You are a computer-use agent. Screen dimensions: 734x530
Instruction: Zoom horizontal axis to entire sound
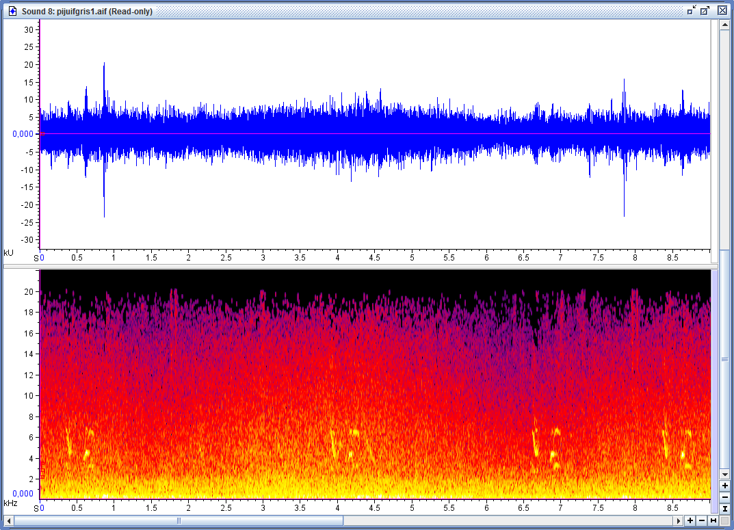point(713,521)
